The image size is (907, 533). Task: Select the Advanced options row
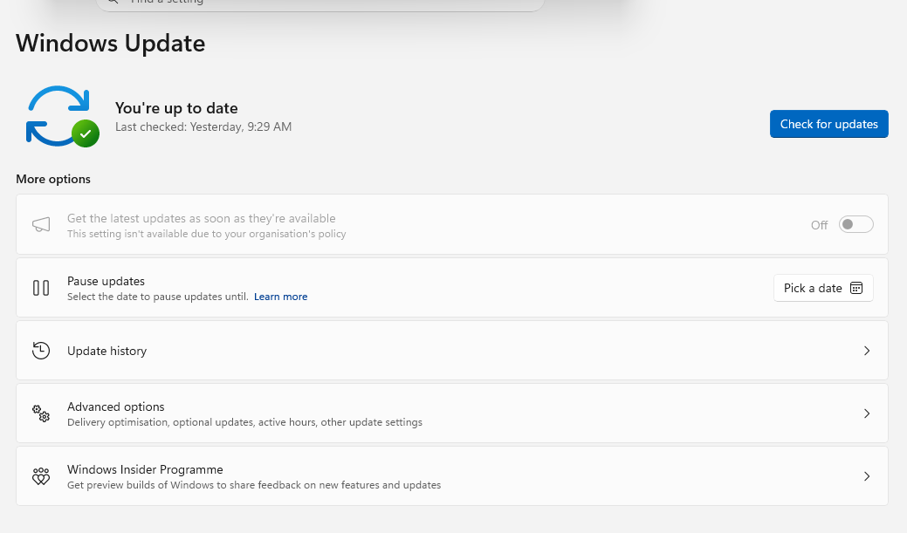[452, 413]
